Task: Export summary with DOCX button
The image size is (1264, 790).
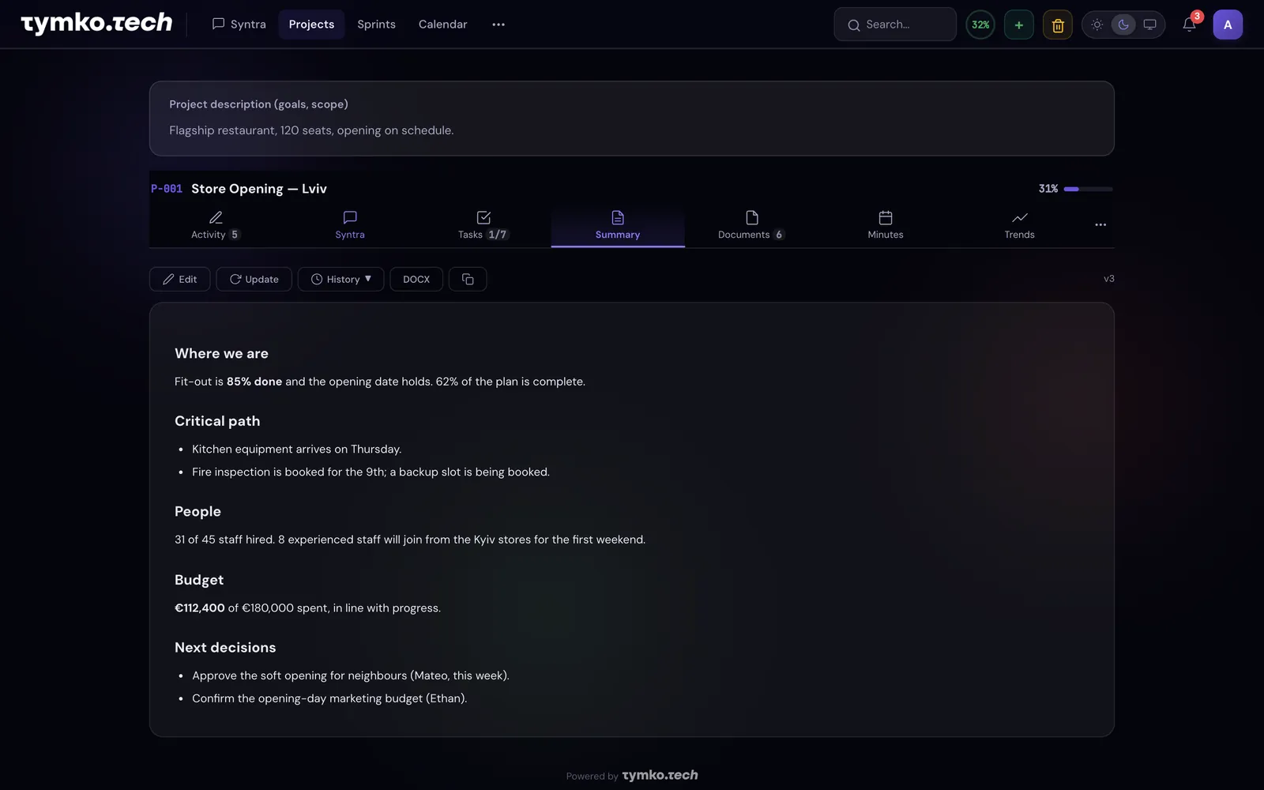Action: (x=416, y=279)
